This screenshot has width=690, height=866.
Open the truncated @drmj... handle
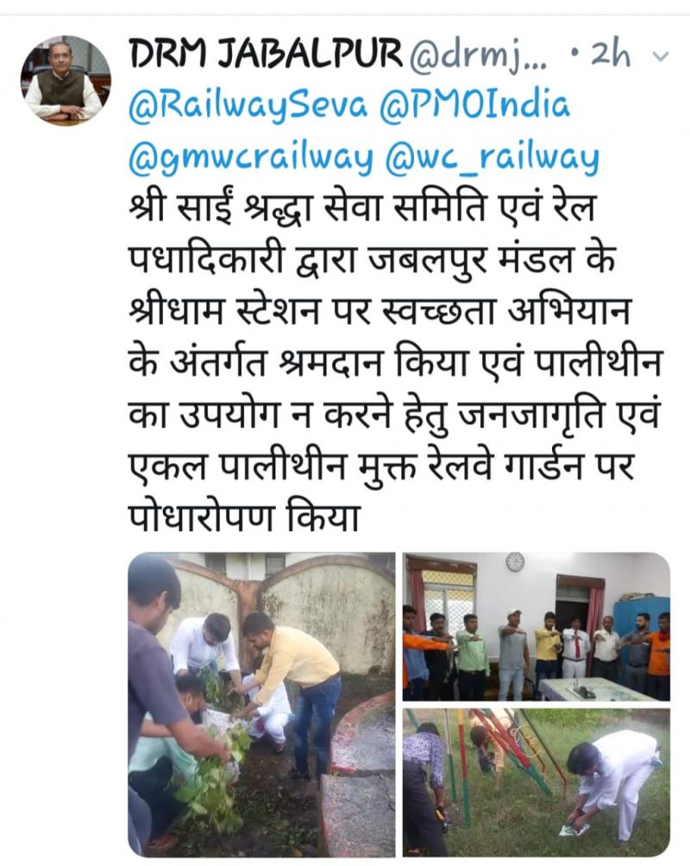[x=477, y=55]
